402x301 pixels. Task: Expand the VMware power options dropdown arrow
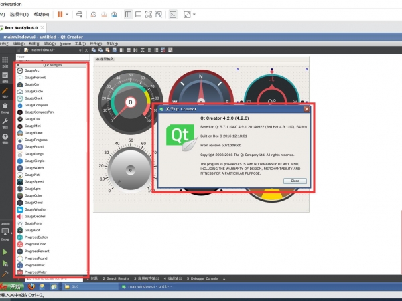pyautogui.click(x=68, y=13)
